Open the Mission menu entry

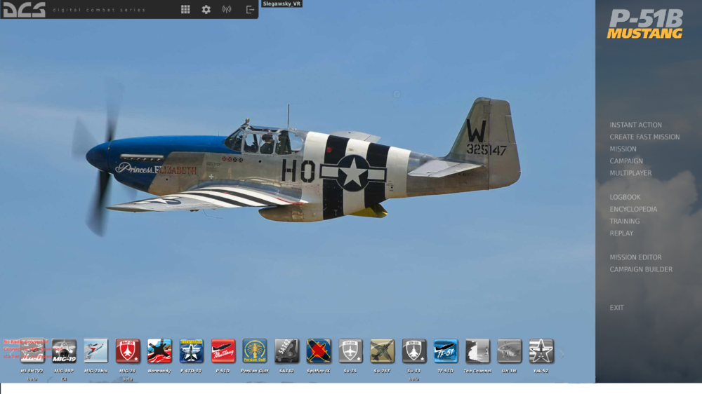tap(623, 149)
